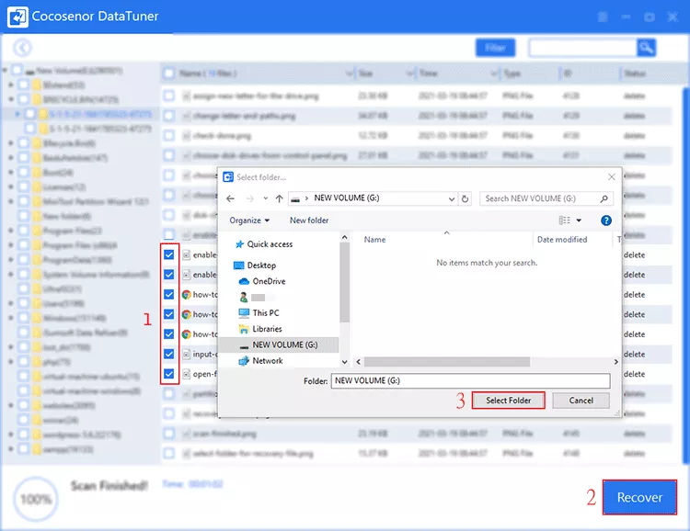The width and height of the screenshot is (690, 531).
Task: Click the file list scrollbar in DataTuner
Action: click(x=685, y=276)
